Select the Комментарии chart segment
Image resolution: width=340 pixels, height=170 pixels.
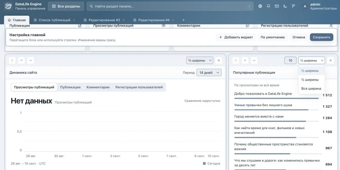coord(98,87)
